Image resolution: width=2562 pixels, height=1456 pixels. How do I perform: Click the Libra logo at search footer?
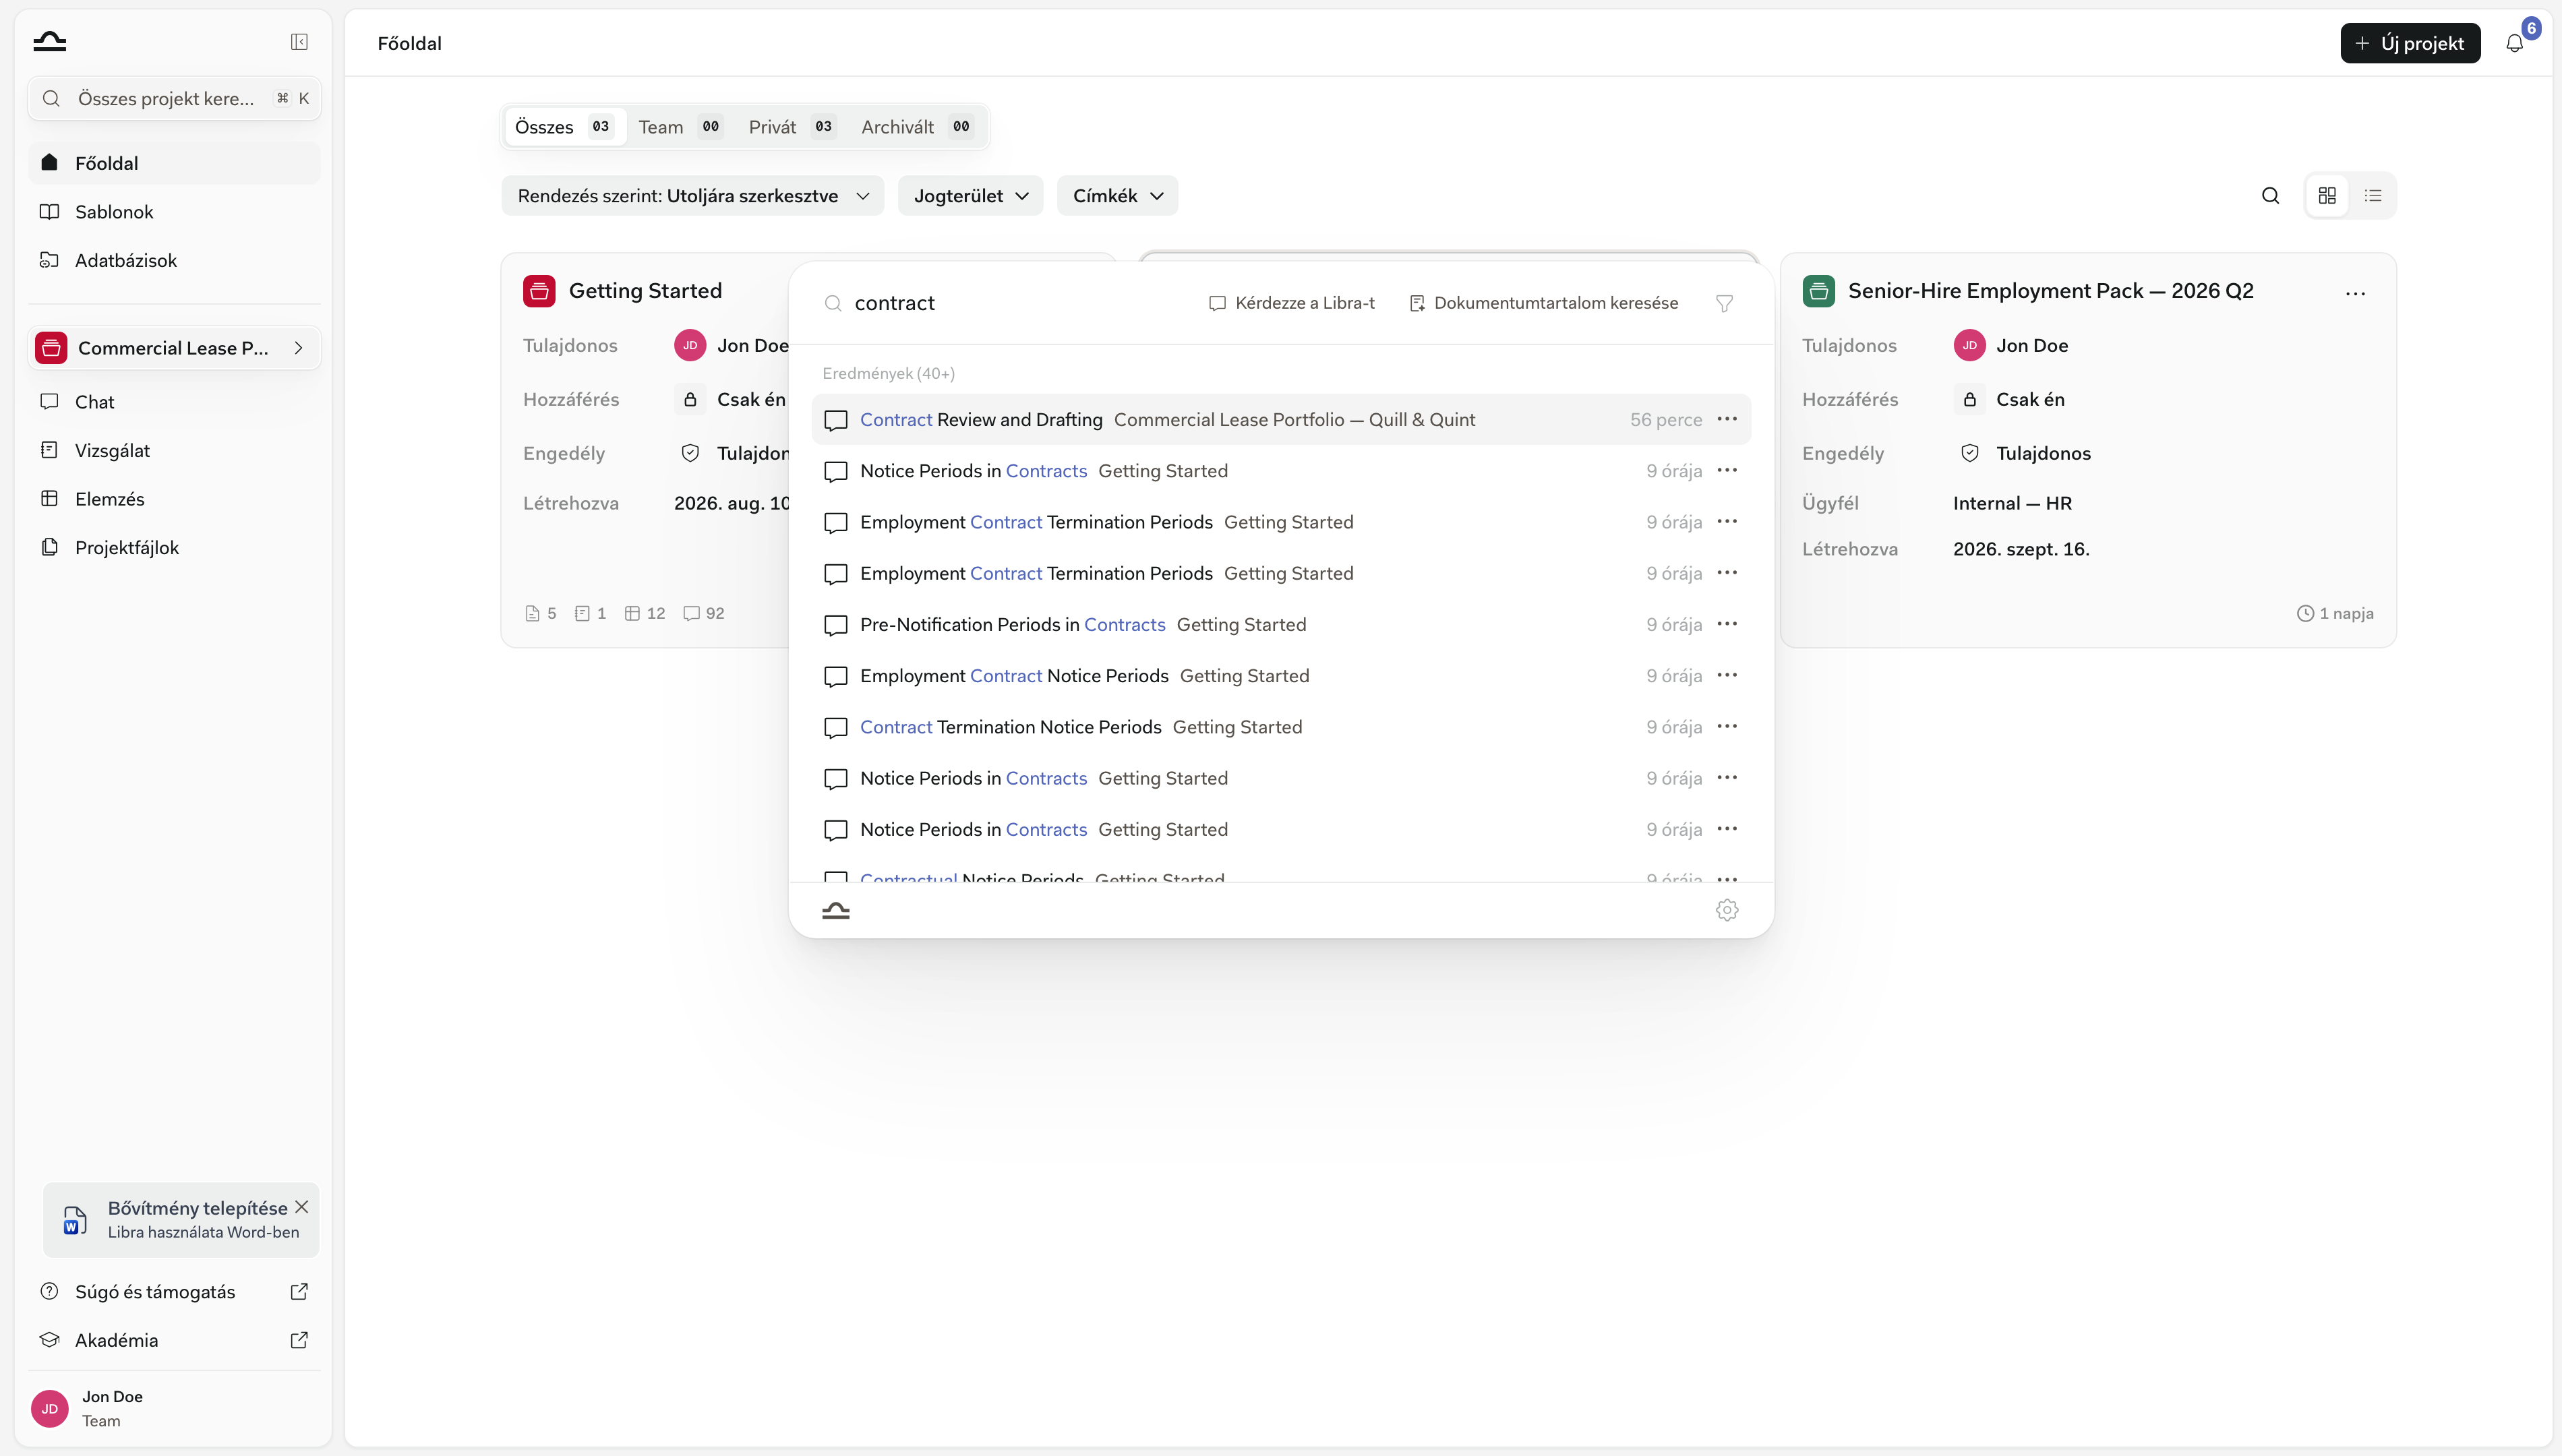click(836, 910)
